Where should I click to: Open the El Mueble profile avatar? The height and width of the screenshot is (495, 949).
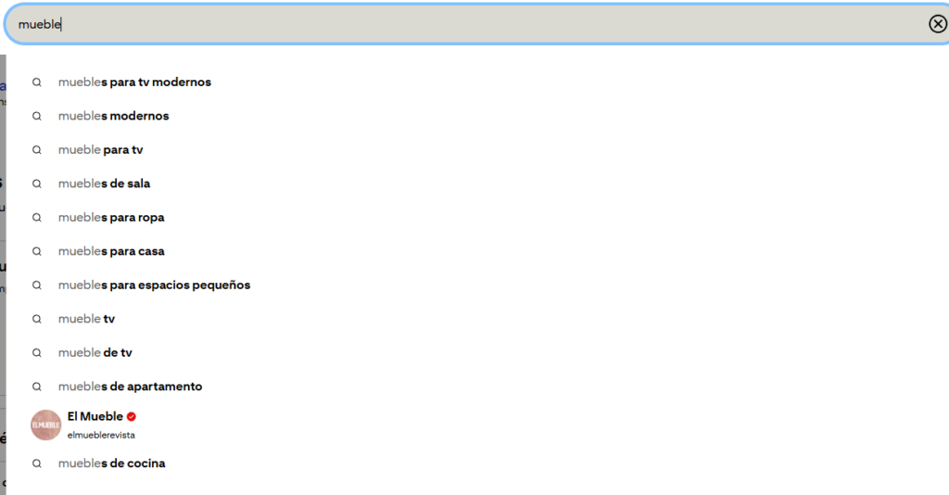[x=46, y=425]
